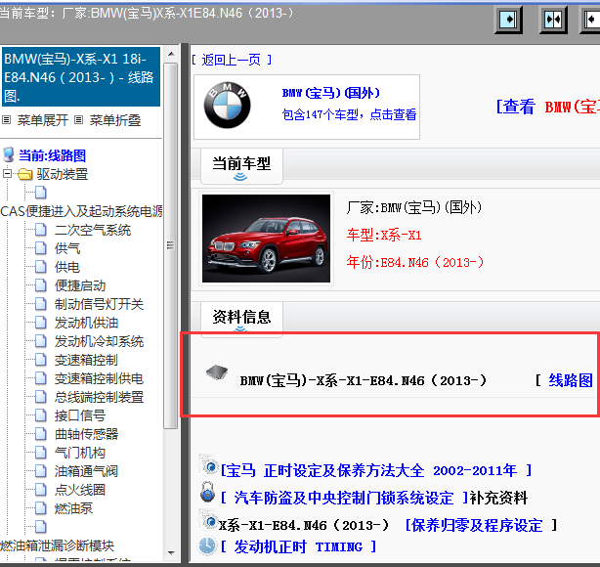Click the 年份:E84.N46（2013-） text
The width and height of the screenshot is (600, 567).
415,262
